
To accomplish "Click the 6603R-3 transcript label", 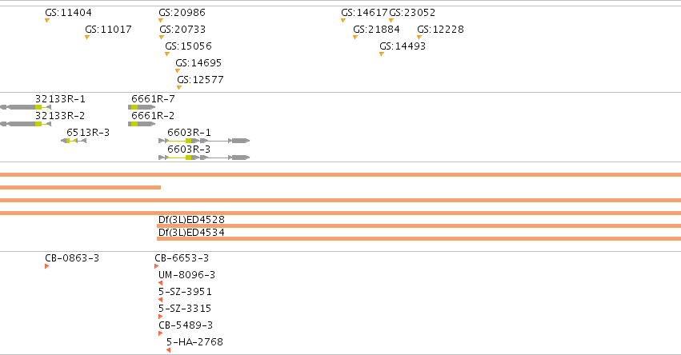I will (x=190, y=150).
